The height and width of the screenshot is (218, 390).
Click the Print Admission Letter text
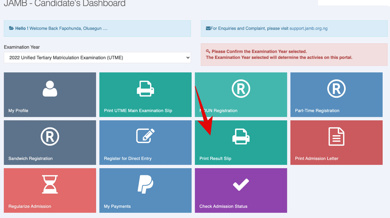coord(316,158)
